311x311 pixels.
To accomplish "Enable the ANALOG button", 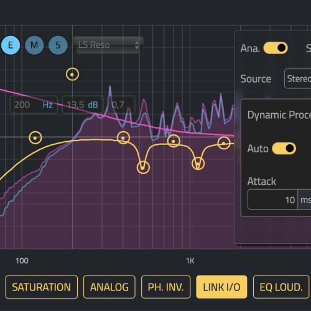I will (109, 287).
